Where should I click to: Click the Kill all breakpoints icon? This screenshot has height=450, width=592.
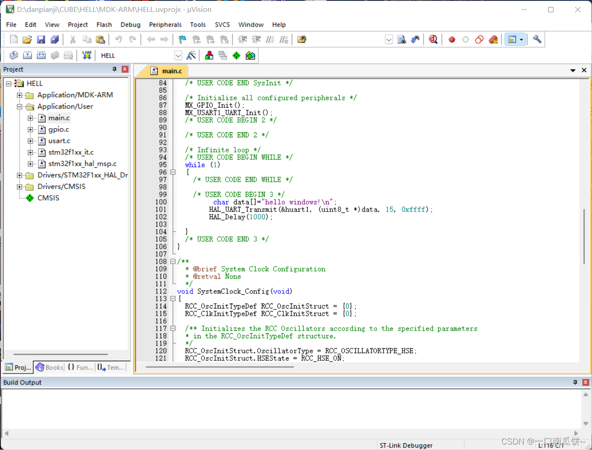[493, 39]
